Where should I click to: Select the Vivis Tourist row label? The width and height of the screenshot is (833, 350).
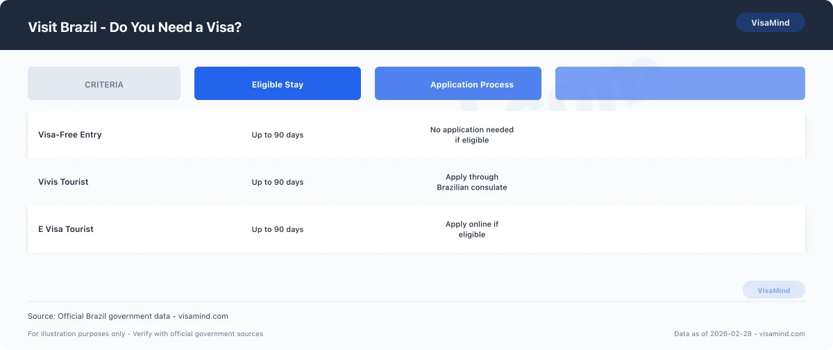click(63, 182)
